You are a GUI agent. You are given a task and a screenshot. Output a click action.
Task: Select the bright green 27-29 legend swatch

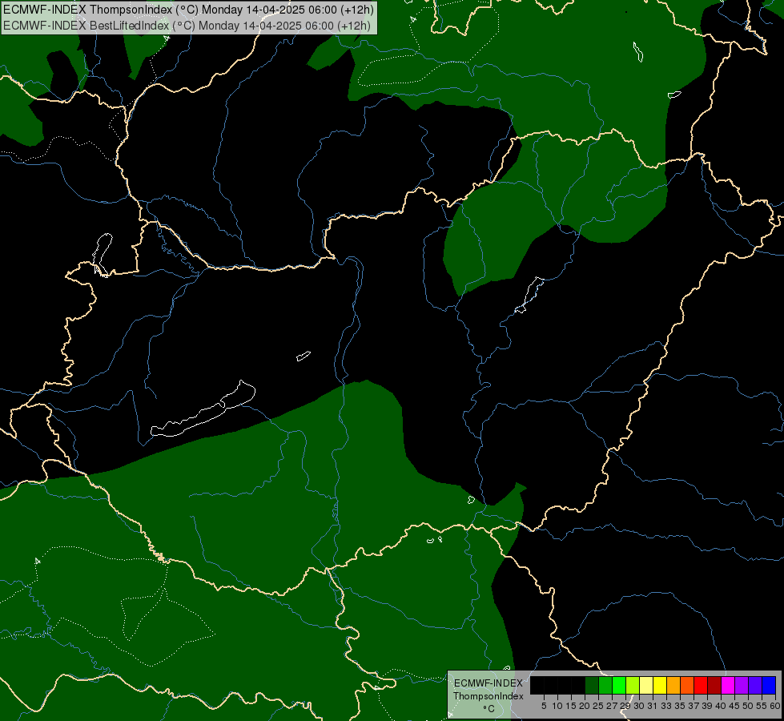click(619, 685)
